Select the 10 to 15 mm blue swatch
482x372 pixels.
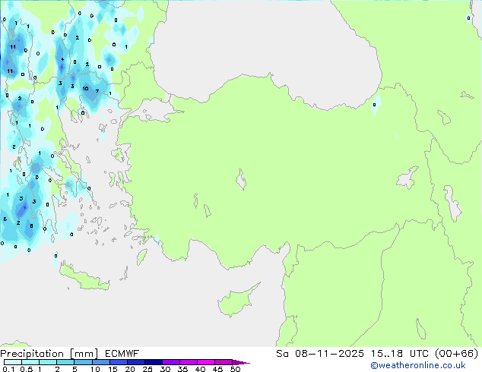click(100, 362)
